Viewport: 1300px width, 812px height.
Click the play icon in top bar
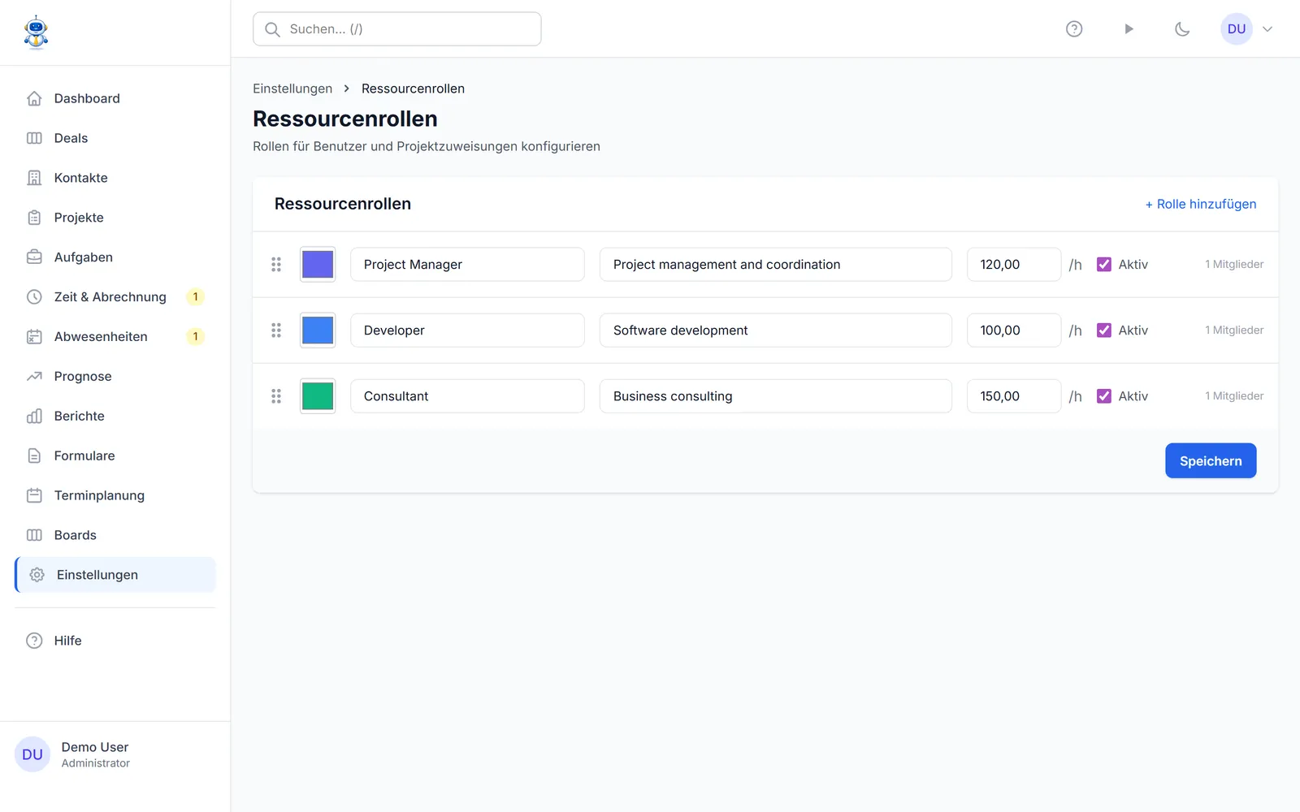click(x=1129, y=29)
